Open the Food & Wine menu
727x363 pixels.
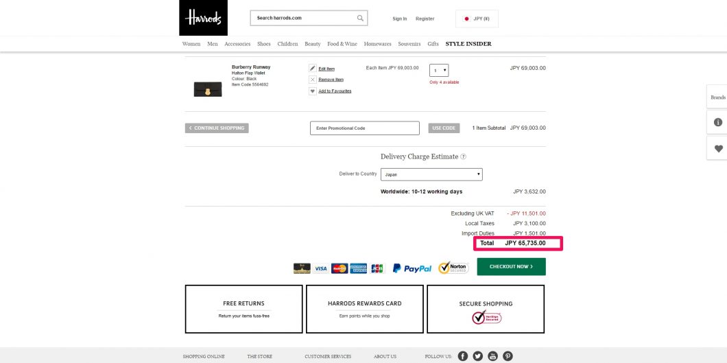coord(342,44)
